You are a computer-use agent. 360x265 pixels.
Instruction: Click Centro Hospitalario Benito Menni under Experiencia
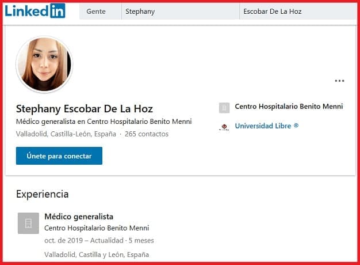coord(97,228)
